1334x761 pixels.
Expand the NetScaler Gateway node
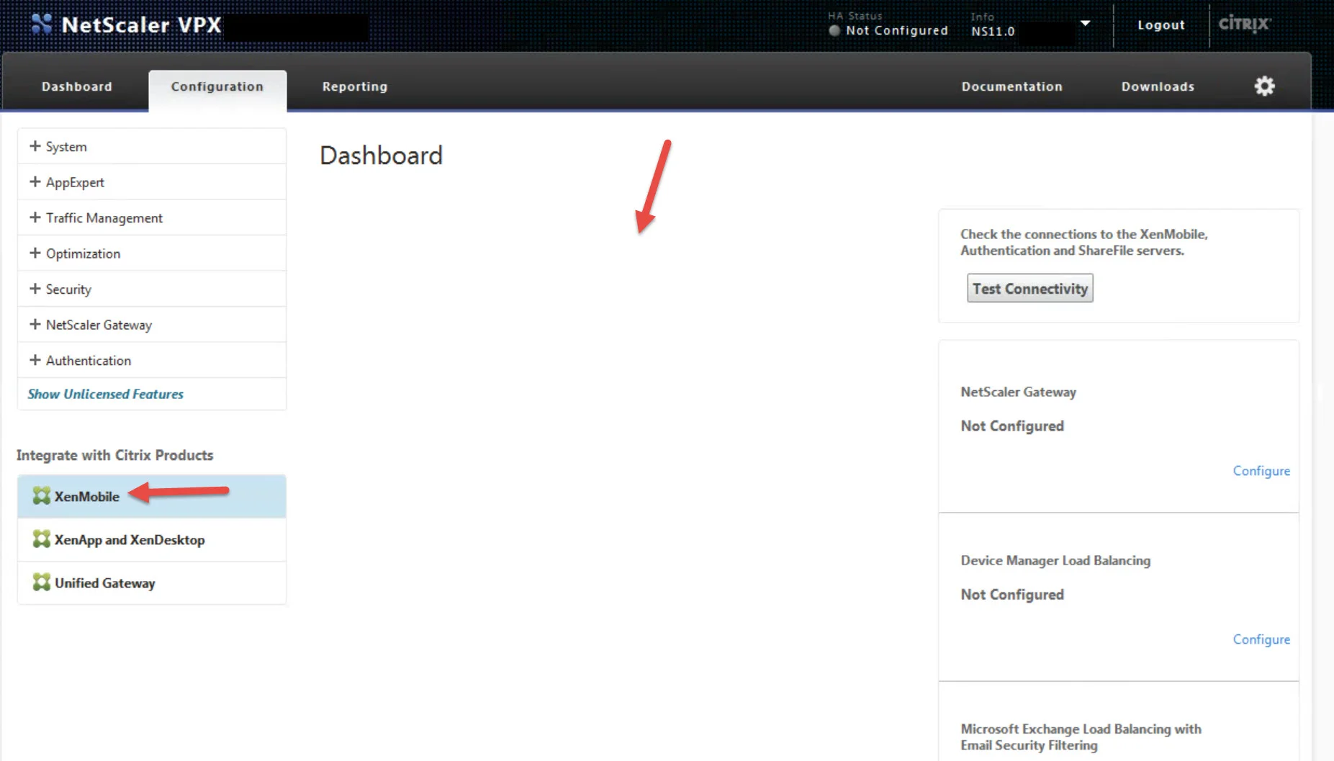[x=35, y=325]
